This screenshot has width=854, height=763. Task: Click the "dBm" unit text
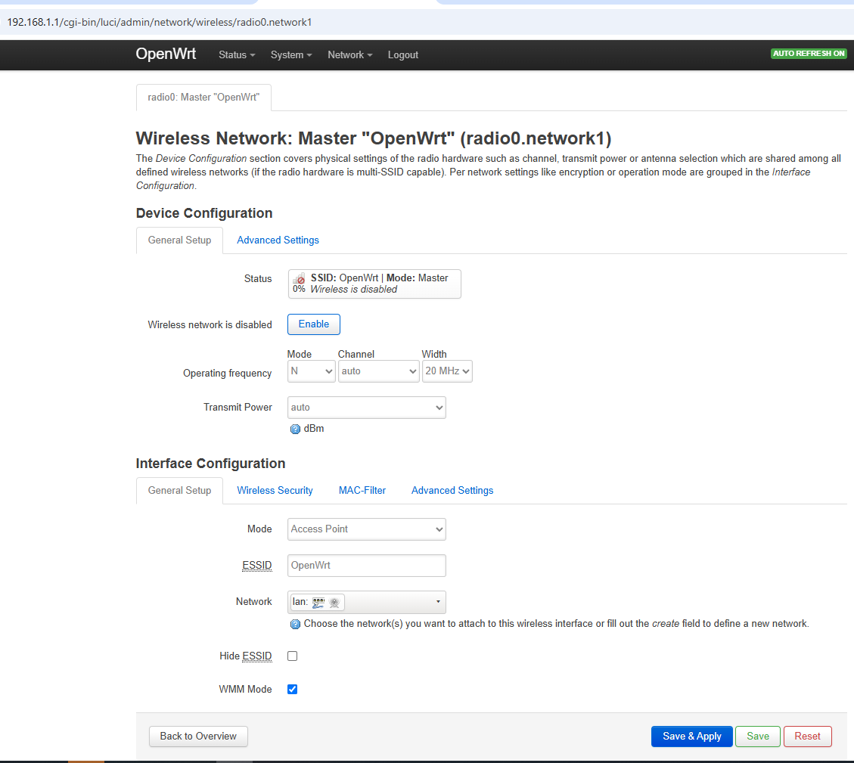click(x=314, y=429)
